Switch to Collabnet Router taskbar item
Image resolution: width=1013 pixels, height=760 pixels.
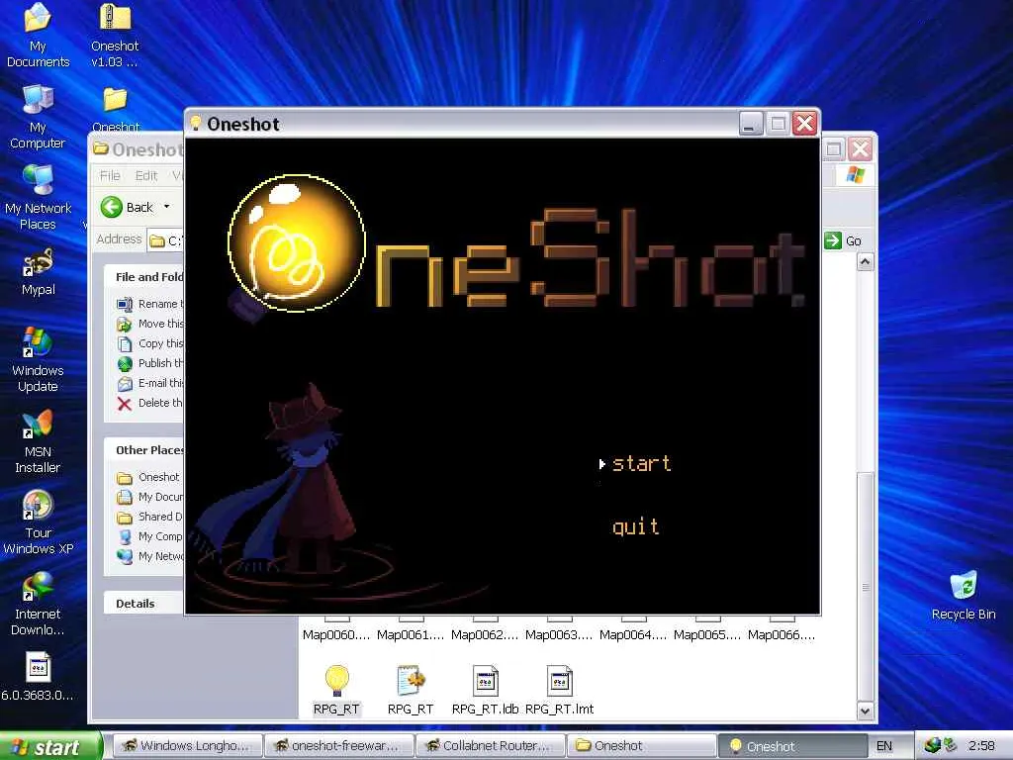coord(491,746)
